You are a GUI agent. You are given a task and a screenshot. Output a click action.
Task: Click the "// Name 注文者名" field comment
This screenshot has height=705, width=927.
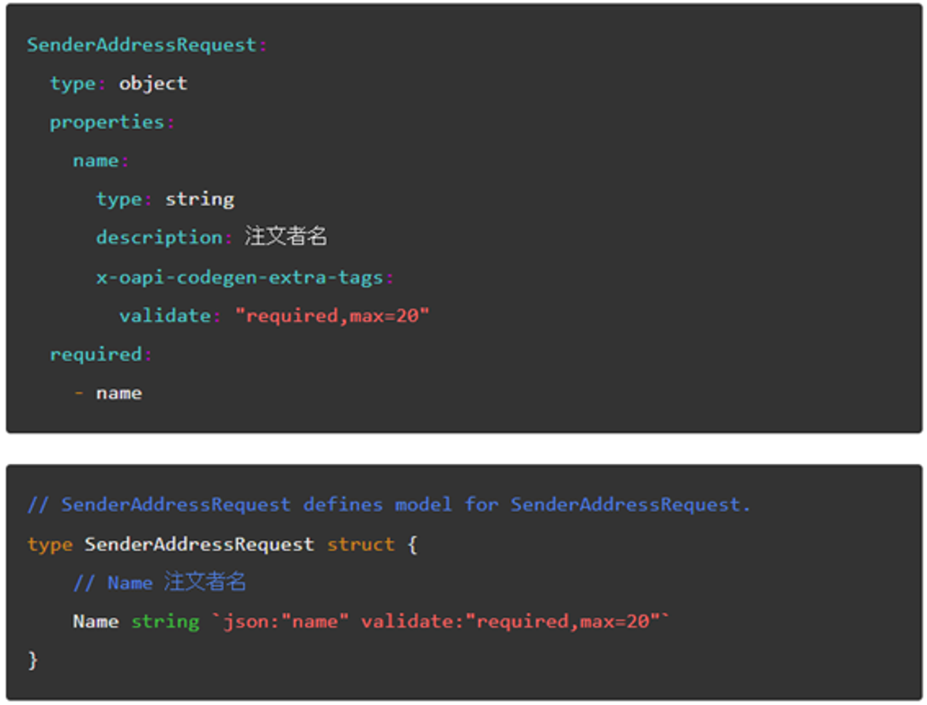(x=160, y=583)
